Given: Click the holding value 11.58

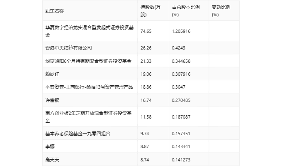Looking at the screenshot, I should [x=146, y=117].
